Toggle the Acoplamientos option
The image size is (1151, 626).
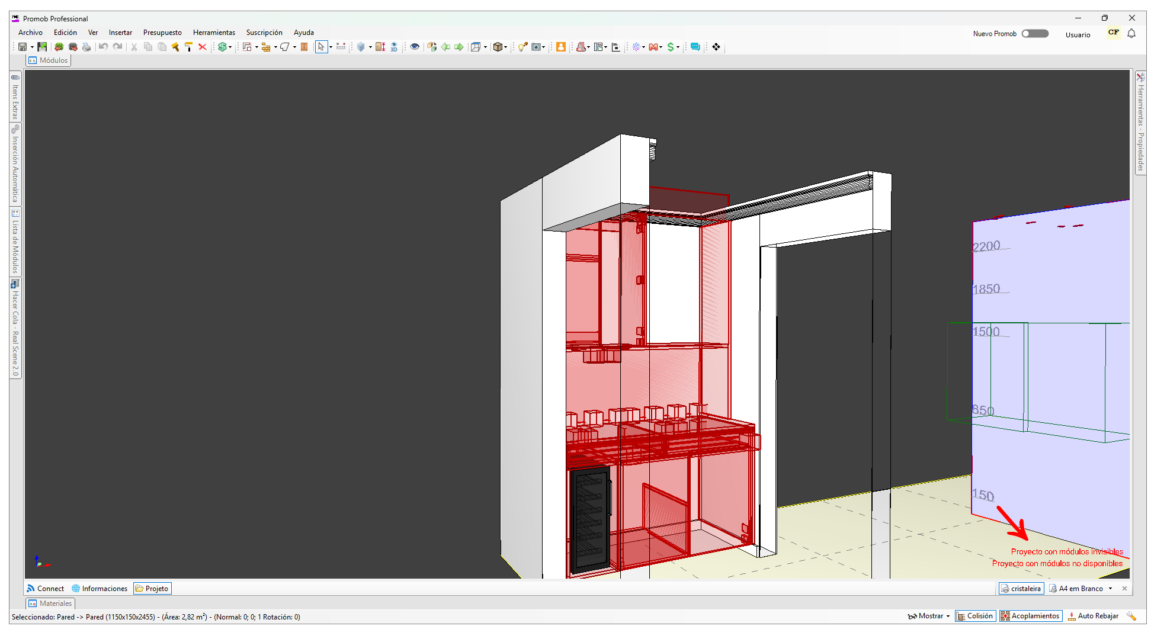tap(1030, 616)
